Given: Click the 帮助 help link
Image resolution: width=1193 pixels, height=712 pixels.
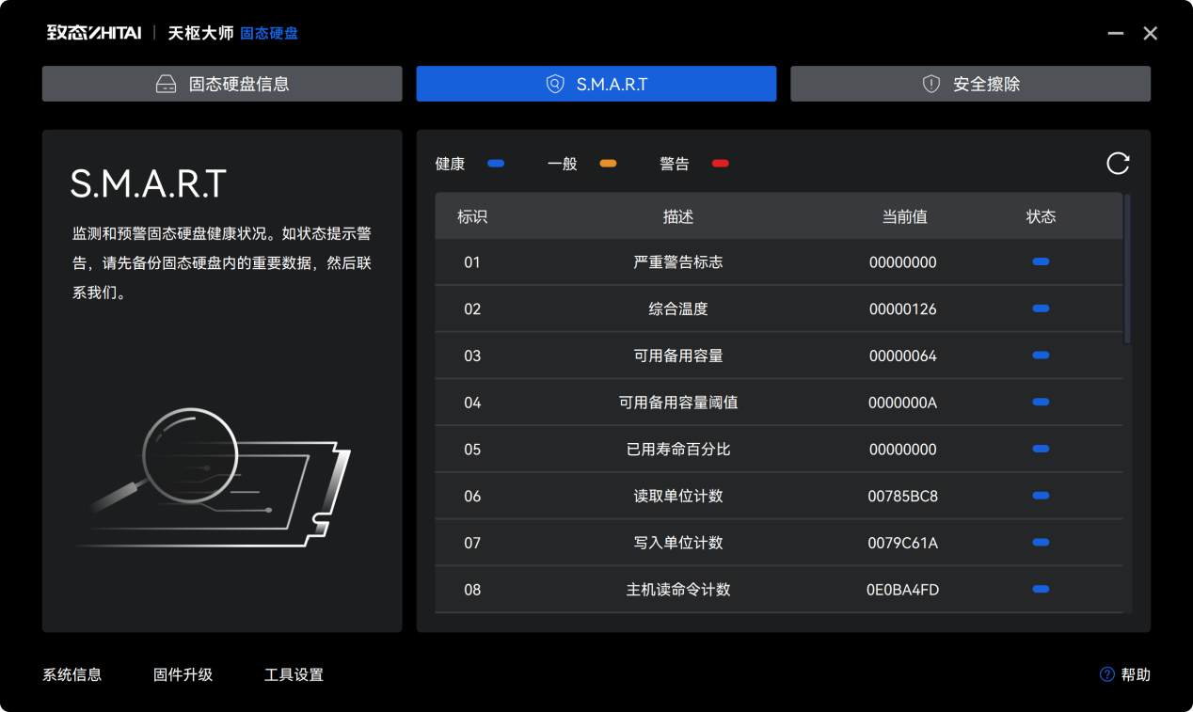Looking at the screenshot, I should click(x=1136, y=674).
